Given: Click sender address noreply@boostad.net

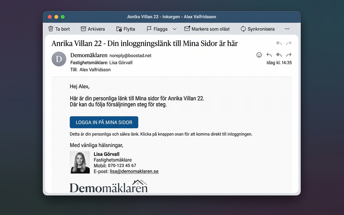Looking at the screenshot, I should 130,56.
